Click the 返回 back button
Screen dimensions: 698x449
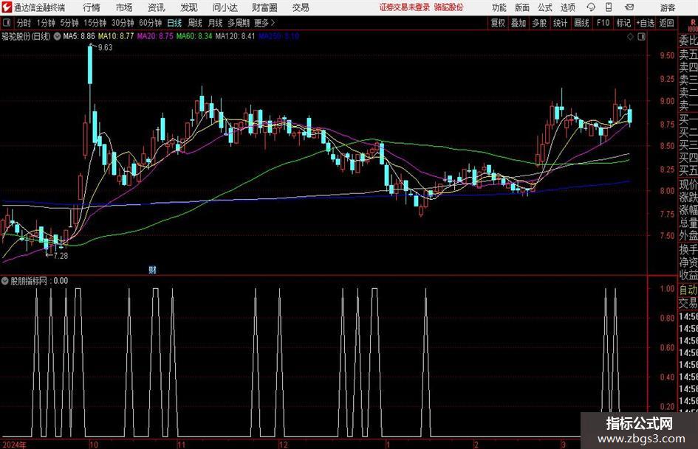667,23
